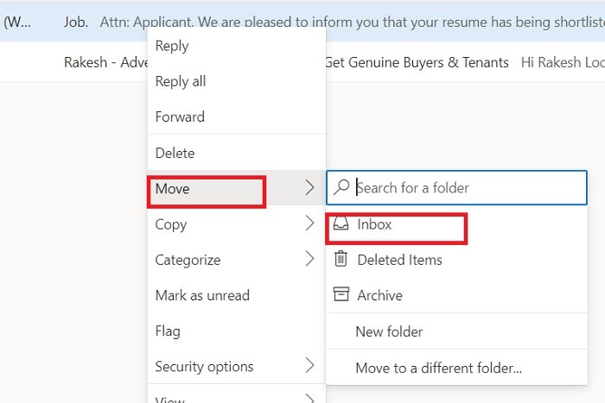Expand the Move submenu arrow

pos(309,188)
